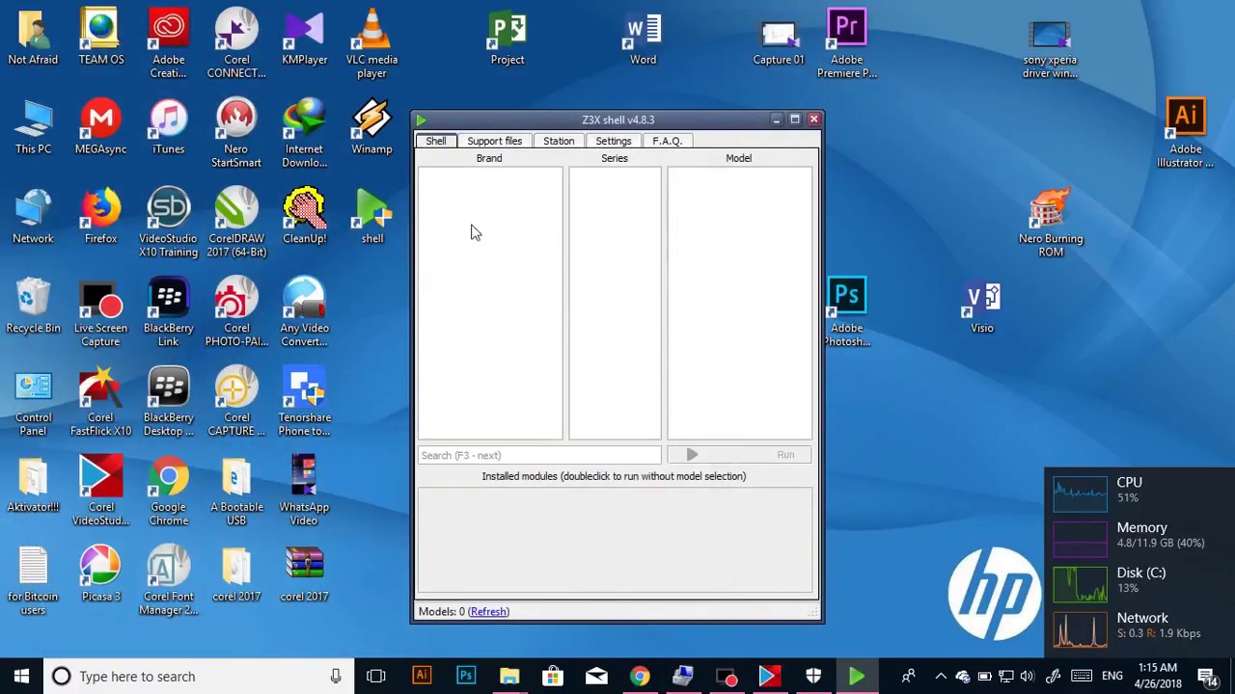Viewport: 1235px width, 694px height.
Task: Click inside the Series list box
Action: coord(615,303)
